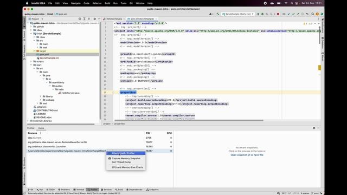Screen dimensions: 347x195
Task: Expand the scripts folder
Action: point(31,61)
